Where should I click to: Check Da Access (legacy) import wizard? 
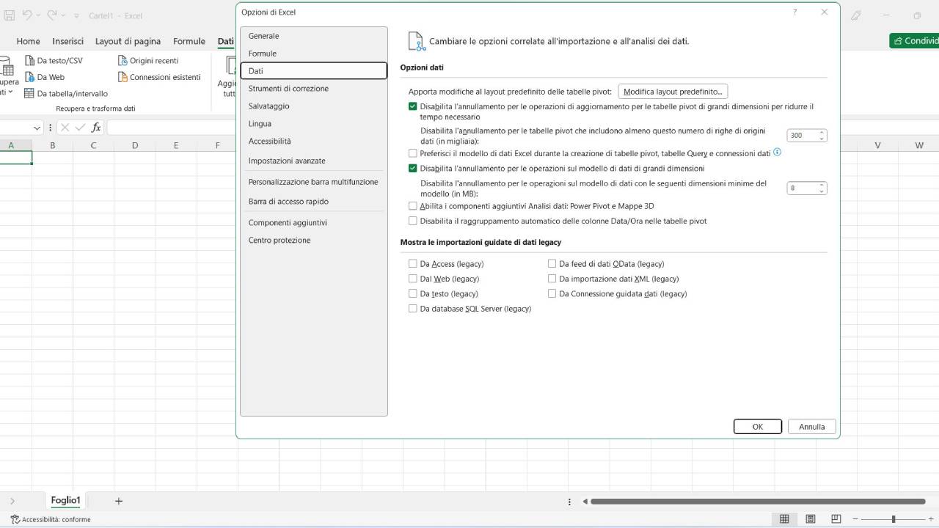[413, 263]
